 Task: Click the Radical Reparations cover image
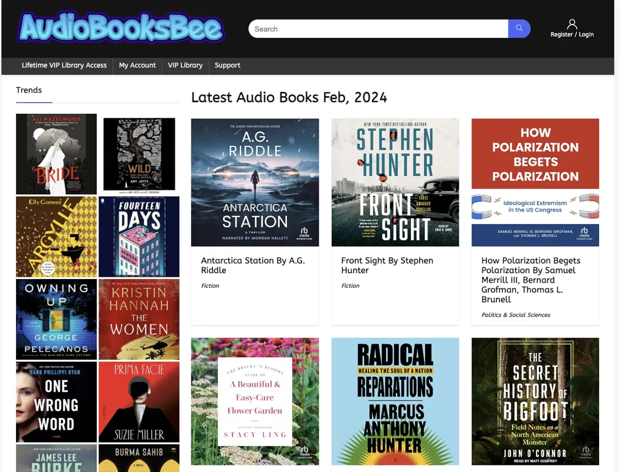pos(395,401)
